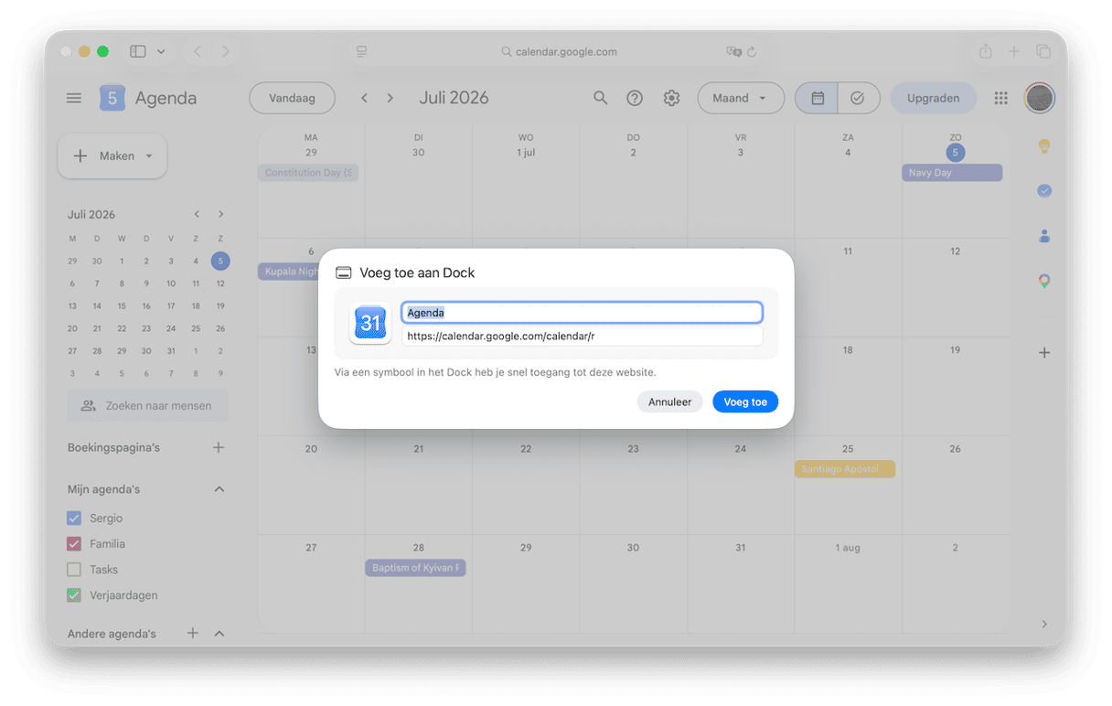1112x706 pixels.
Task: Open Google Maps side panel icon
Action: pos(1044,281)
